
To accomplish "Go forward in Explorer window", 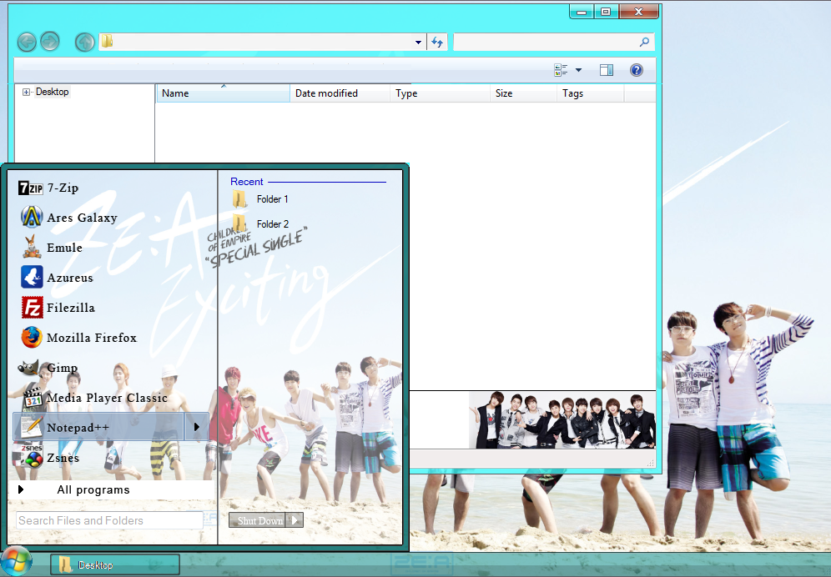I will (50, 42).
